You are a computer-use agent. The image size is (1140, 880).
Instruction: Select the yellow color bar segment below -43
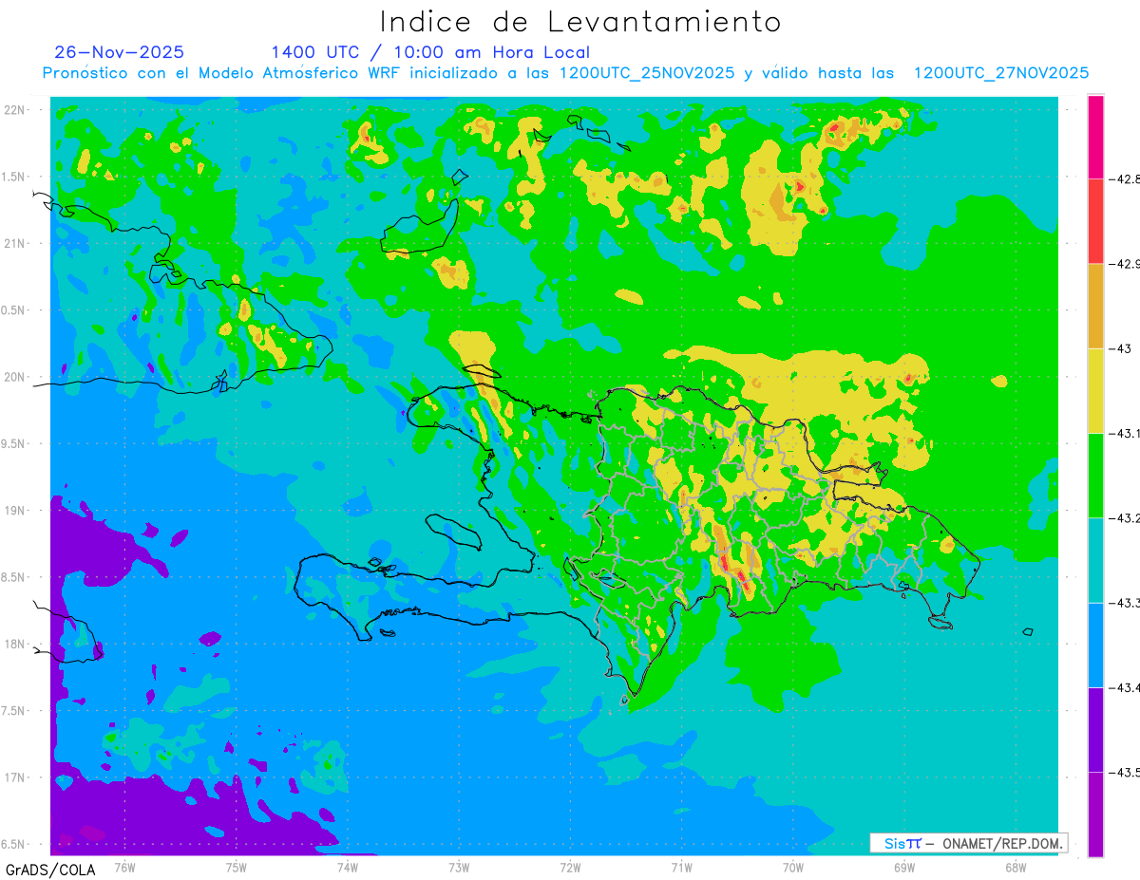point(1096,390)
